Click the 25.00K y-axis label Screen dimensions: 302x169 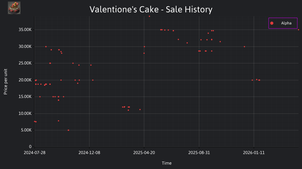(25, 63)
